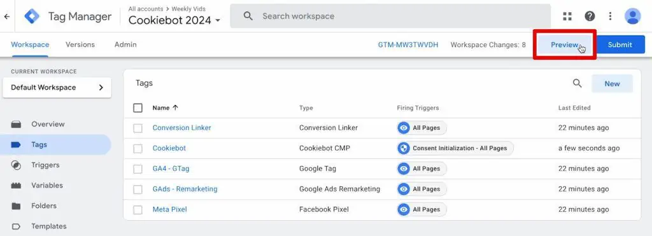This screenshot has width=652, height=236.
Task: Open the GA4 - GTag tag link
Action: point(171,169)
